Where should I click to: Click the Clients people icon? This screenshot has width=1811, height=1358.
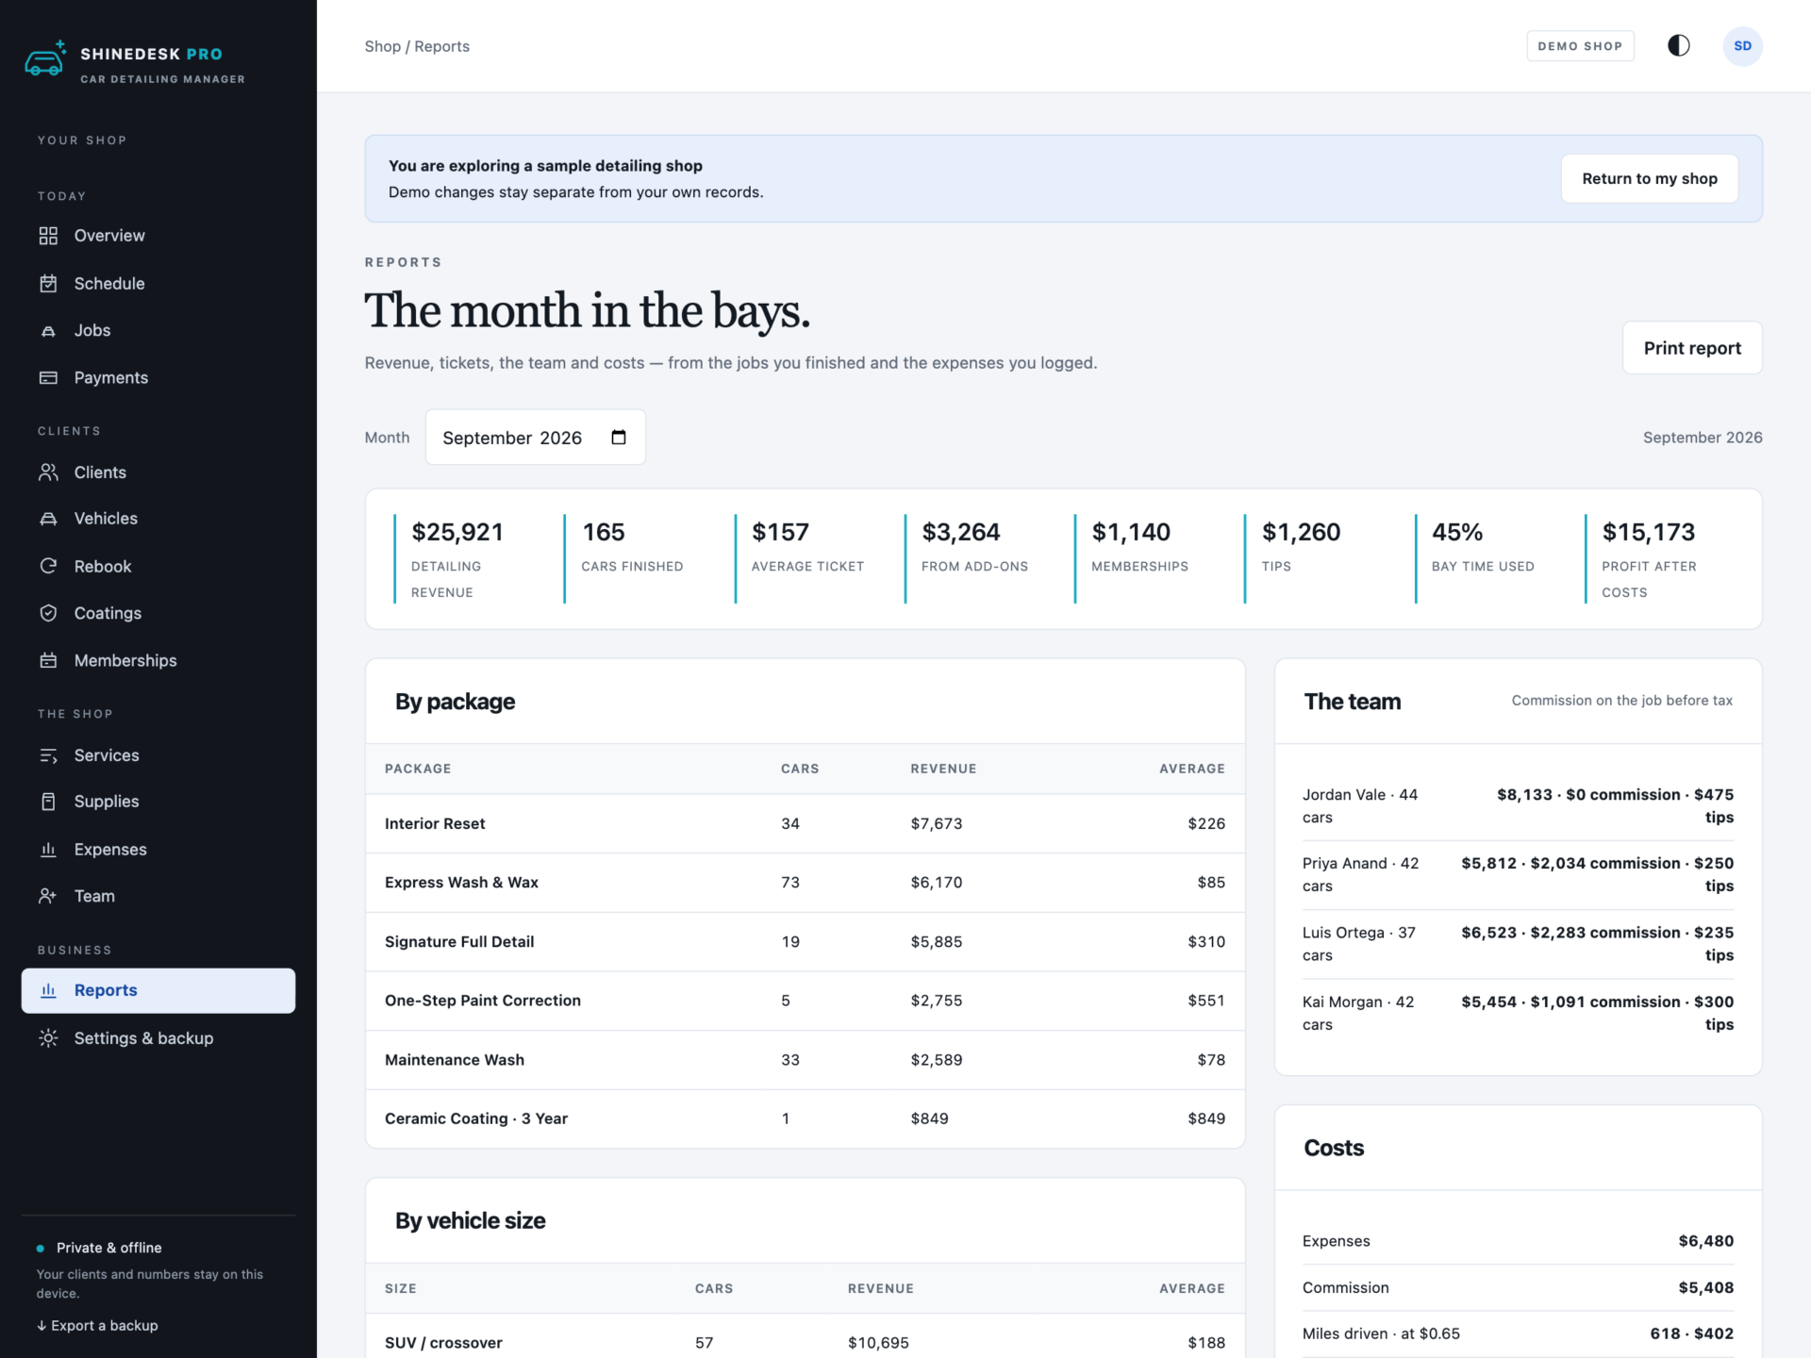tap(48, 472)
